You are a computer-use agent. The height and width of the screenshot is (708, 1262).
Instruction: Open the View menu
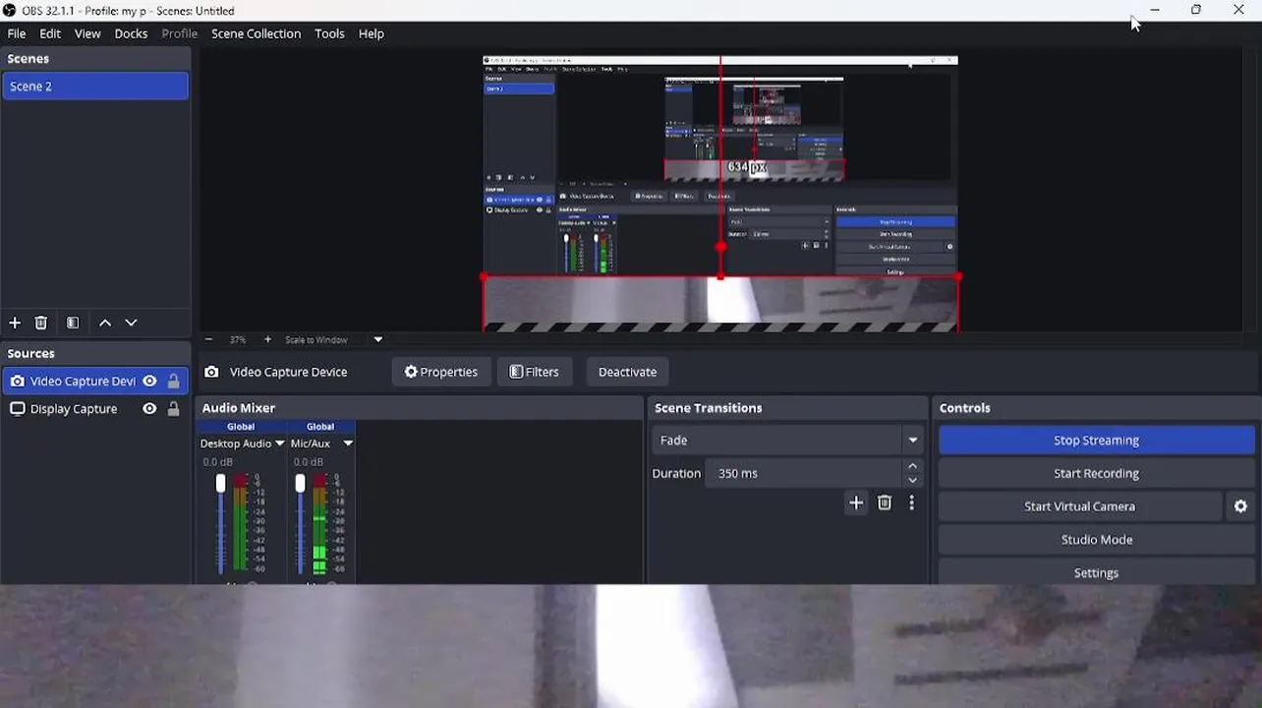[x=87, y=33]
